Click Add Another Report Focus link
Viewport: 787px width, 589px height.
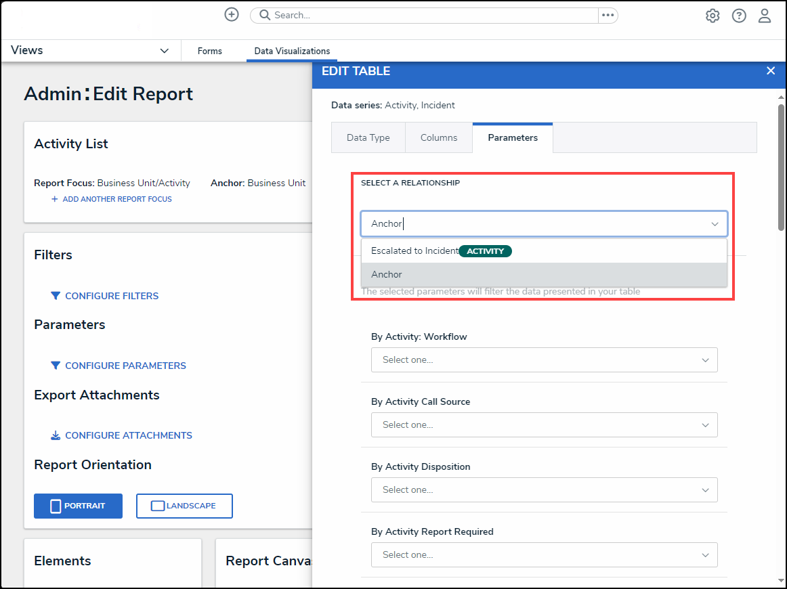(x=112, y=199)
